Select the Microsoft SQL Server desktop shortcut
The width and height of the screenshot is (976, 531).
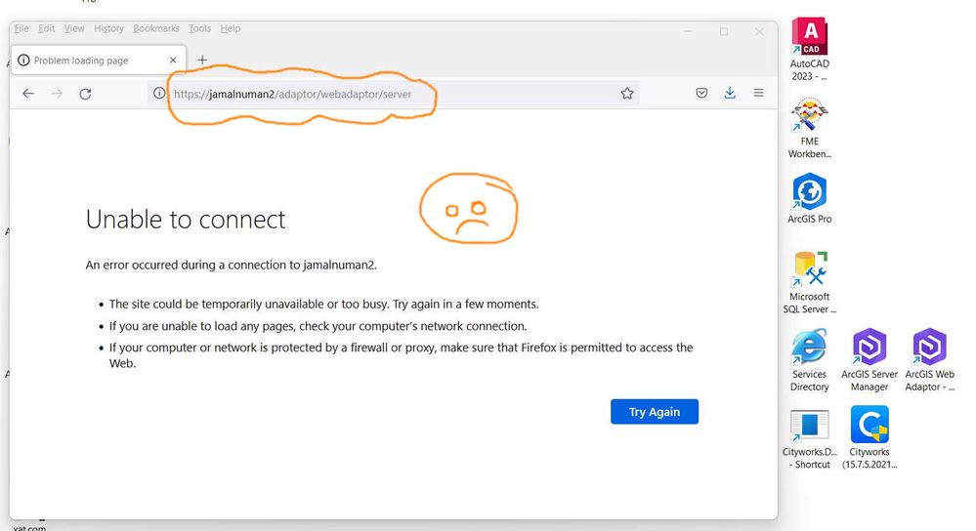(x=810, y=270)
